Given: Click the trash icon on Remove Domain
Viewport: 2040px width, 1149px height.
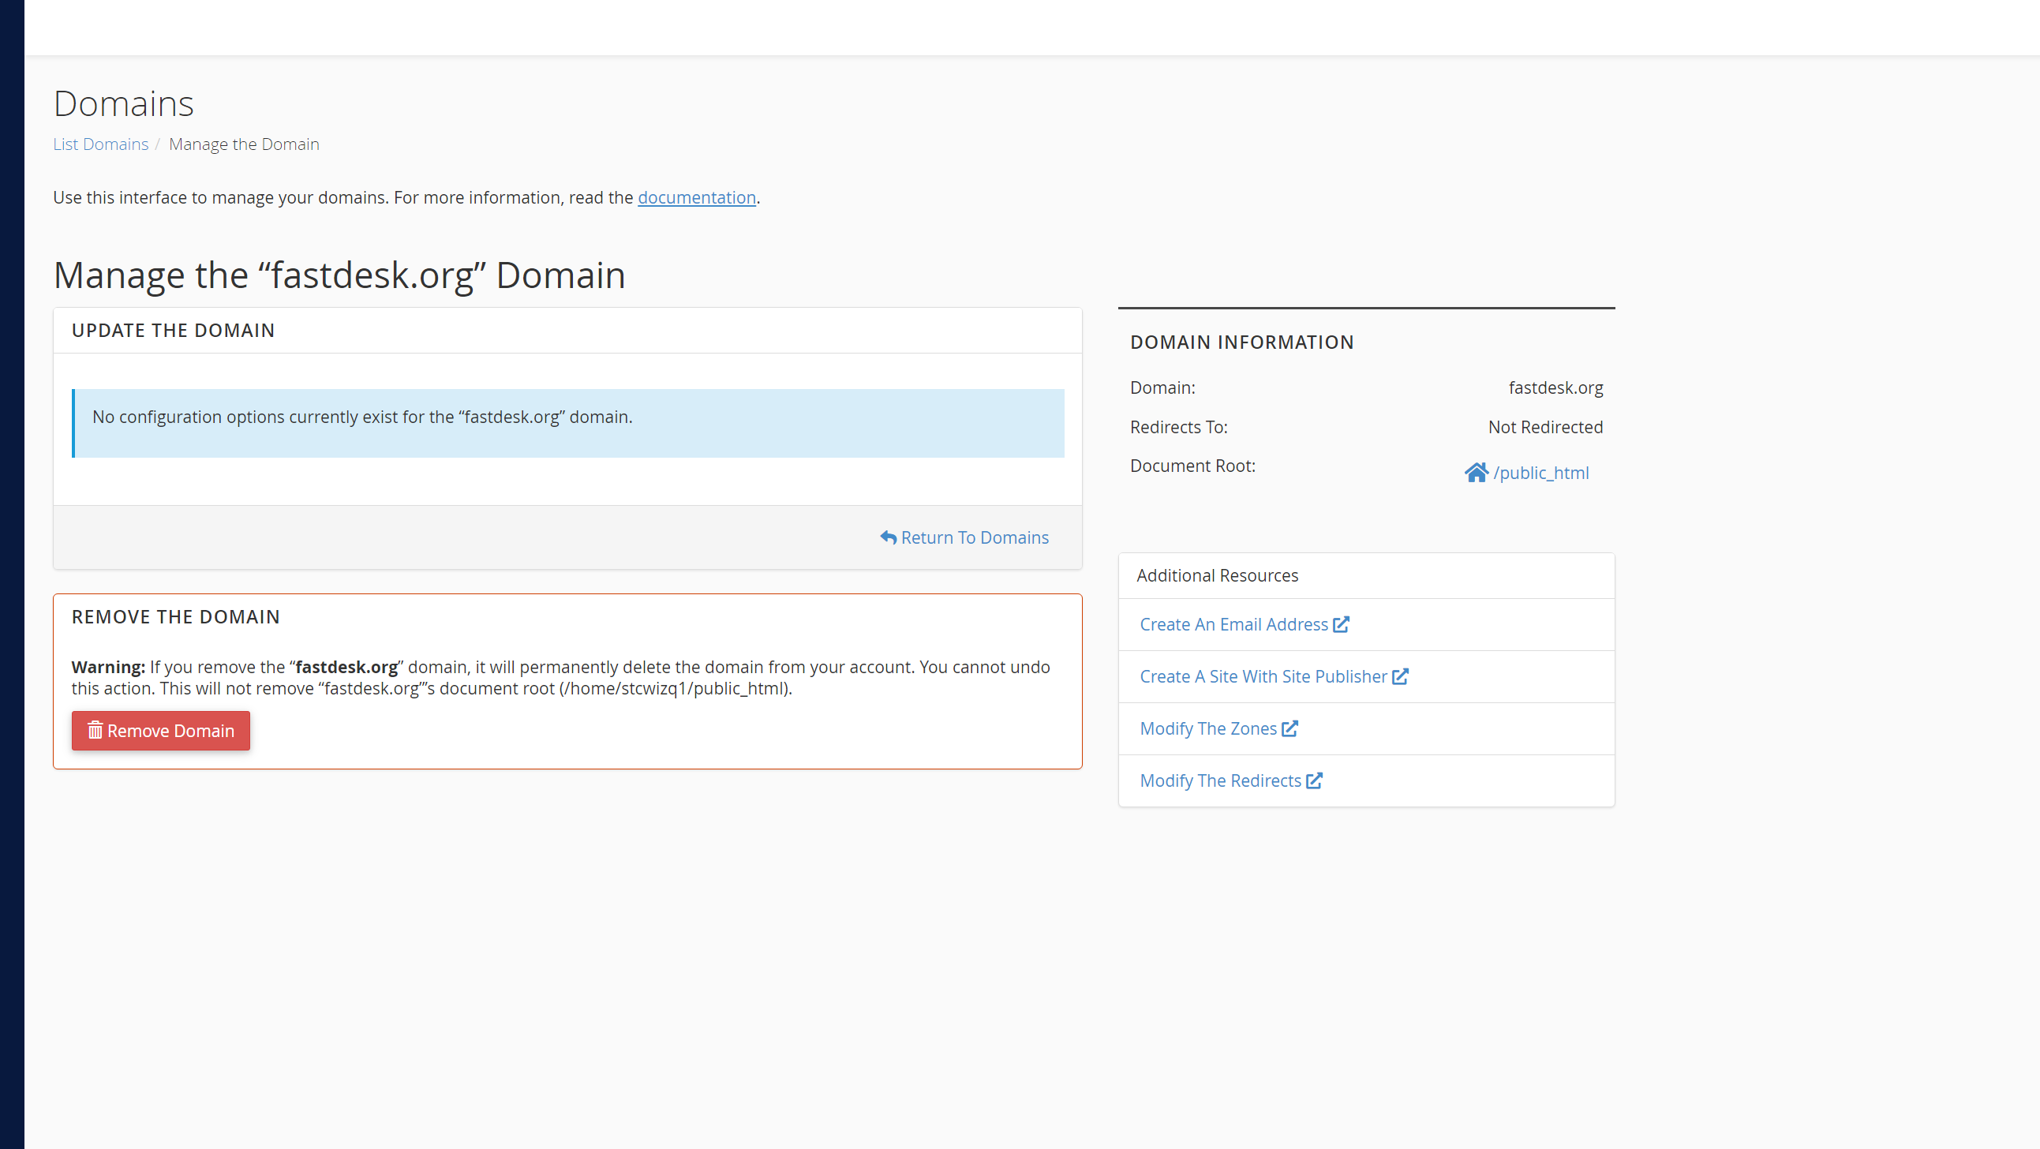Looking at the screenshot, I should tap(95, 730).
